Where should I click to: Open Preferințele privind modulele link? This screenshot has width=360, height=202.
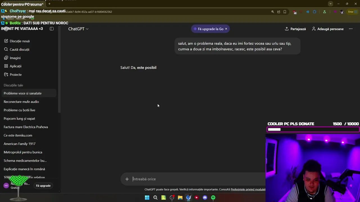(248, 189)
